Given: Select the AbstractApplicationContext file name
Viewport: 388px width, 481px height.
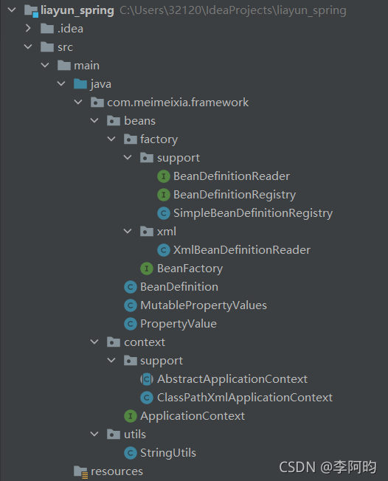Looking at the screenshot, I should [232, 379].
